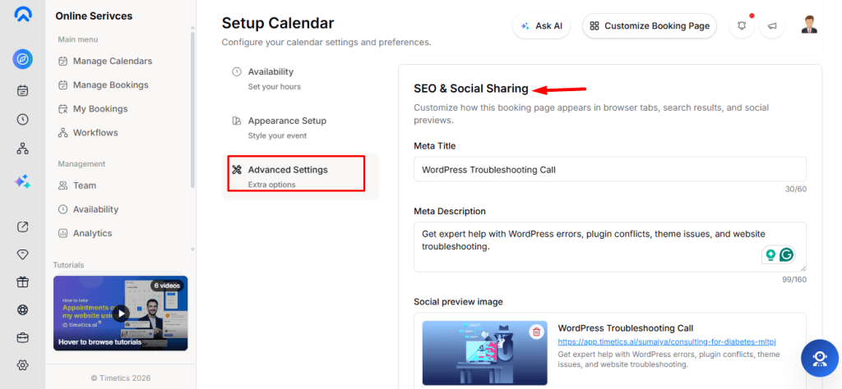
Task: Delete the social preview image
Action: click(536, 332)
